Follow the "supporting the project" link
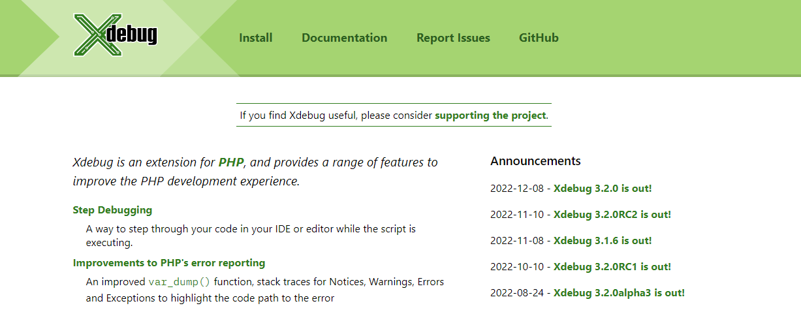 (x=490, y=116)
